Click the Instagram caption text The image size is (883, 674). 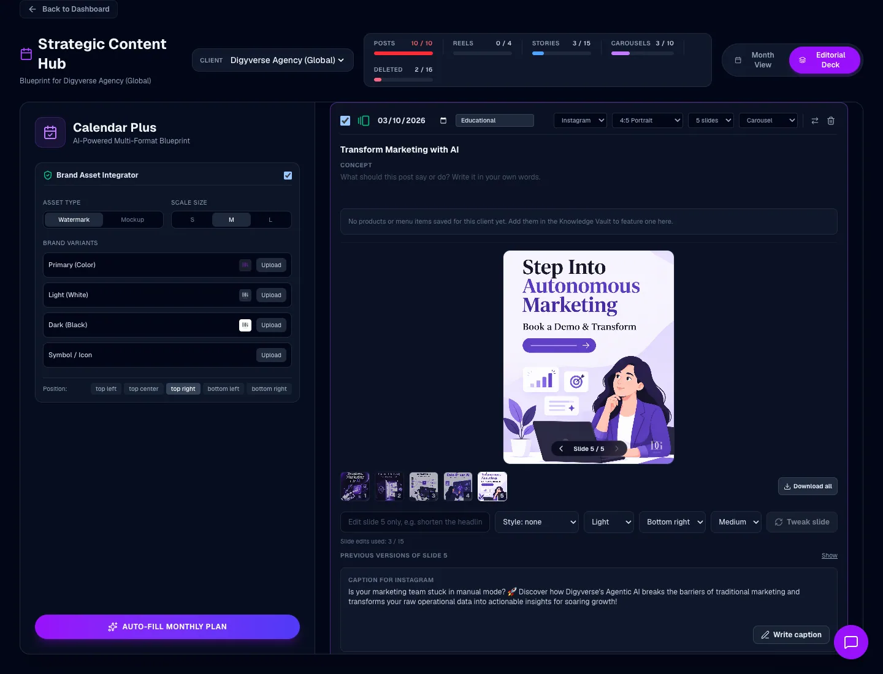[574, 597]
